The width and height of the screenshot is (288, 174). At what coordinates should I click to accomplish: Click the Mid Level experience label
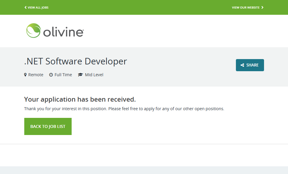(x=94, y=75)
